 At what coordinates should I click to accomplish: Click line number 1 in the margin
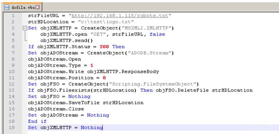[x=13, y=16]
